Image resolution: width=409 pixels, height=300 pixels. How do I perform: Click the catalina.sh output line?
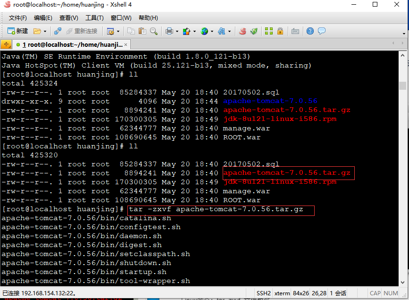[86, 218]
